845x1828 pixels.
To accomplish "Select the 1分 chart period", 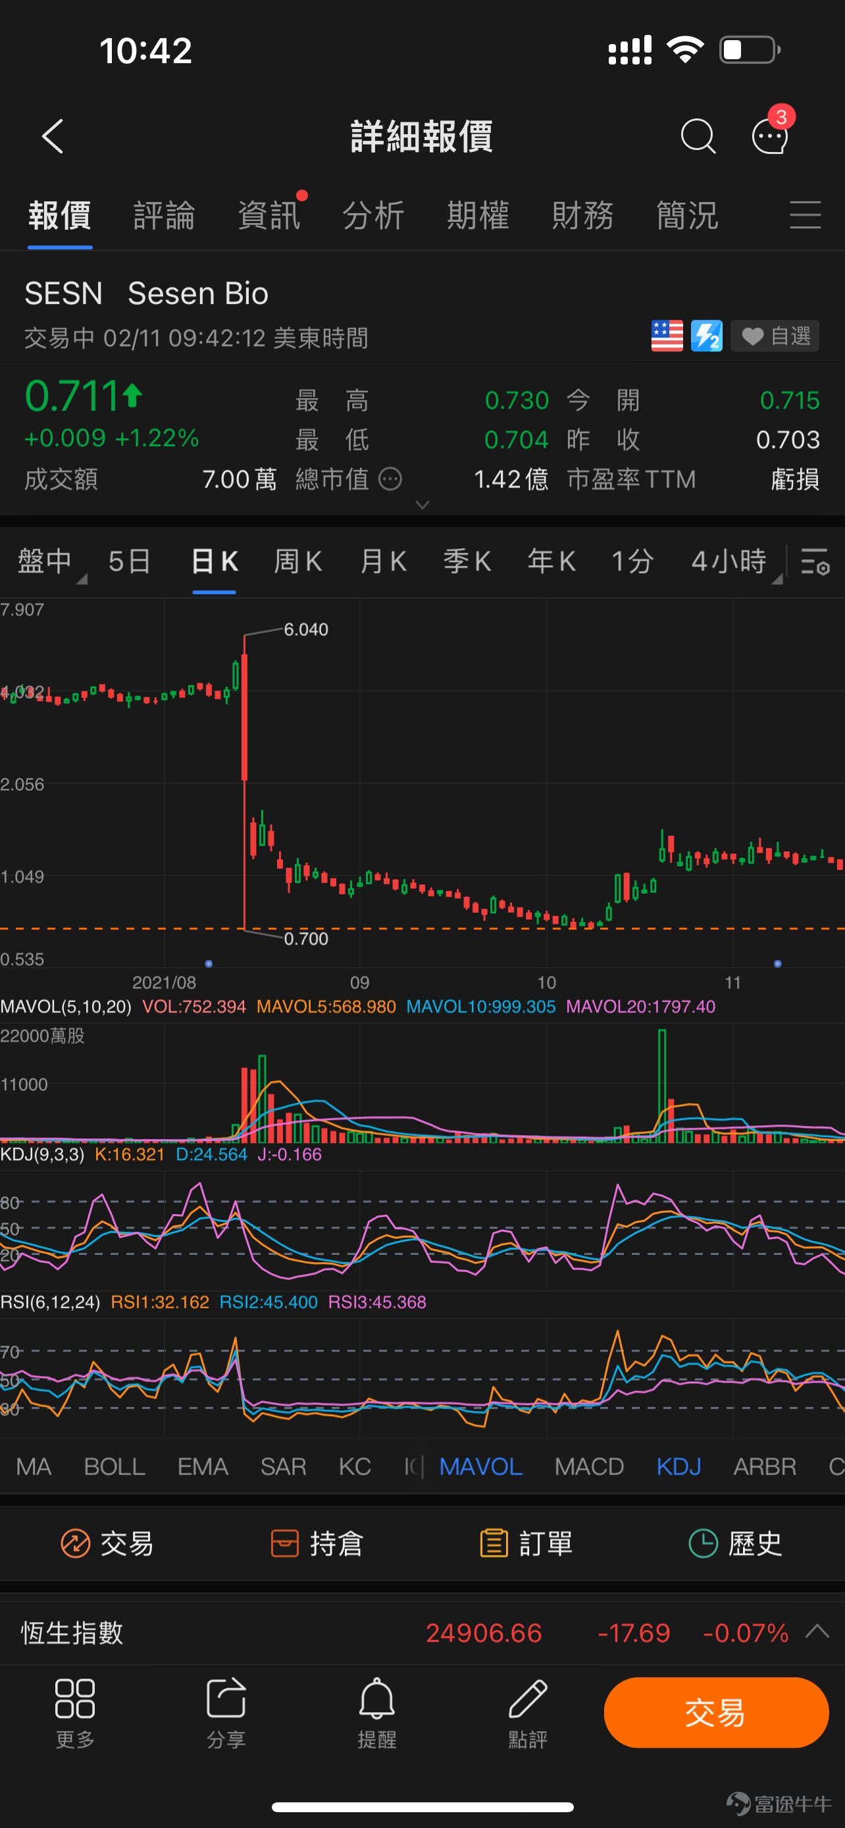I will click(632, 561).
